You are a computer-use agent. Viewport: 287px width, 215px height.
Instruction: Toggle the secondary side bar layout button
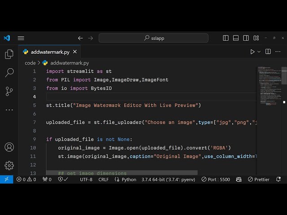tap(245, 38)
